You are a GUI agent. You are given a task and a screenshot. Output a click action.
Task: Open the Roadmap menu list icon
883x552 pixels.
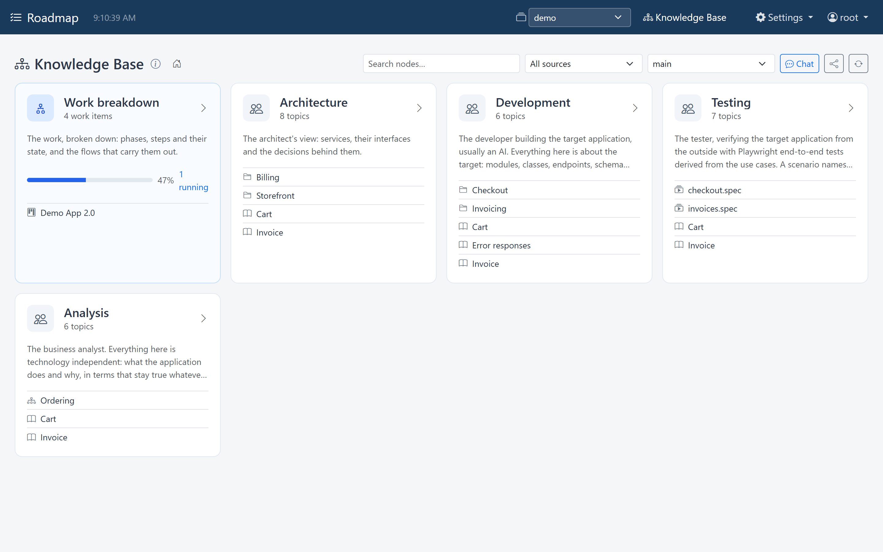pyautogui.click(x=16, y=17)
